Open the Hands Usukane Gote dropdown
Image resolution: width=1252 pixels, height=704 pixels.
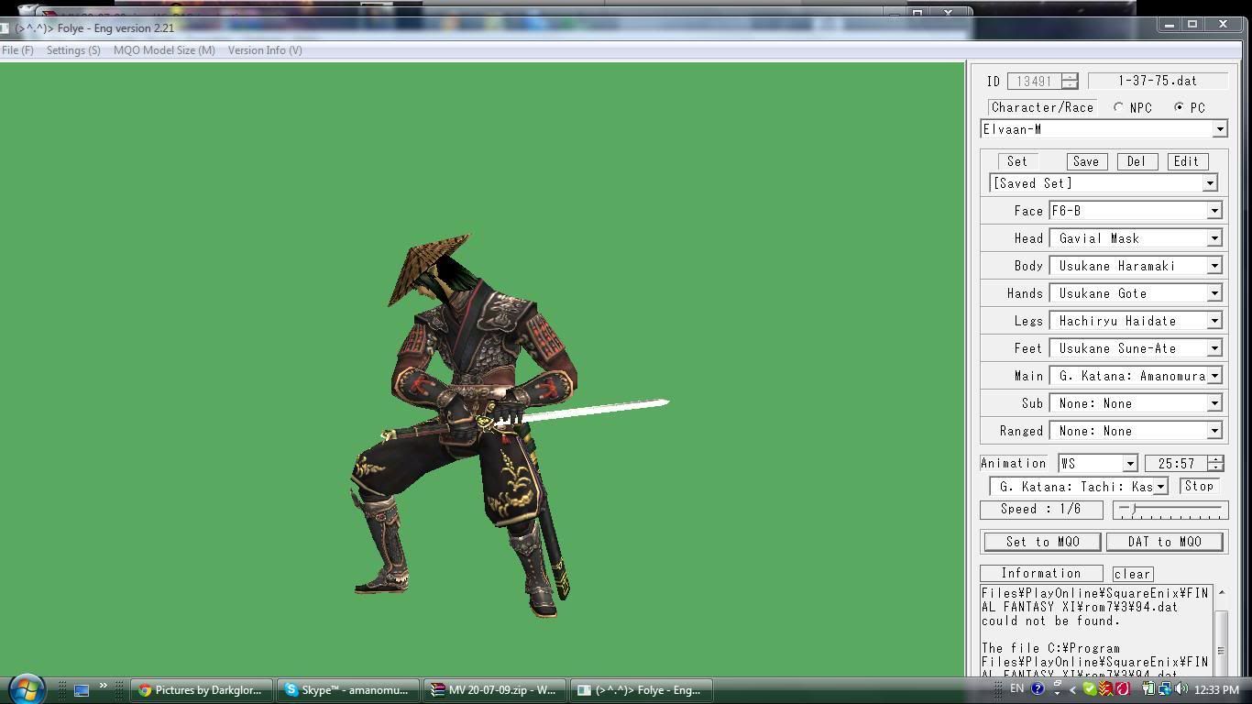click(x=1214, y=293)
